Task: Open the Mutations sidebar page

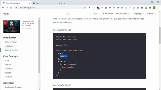Action: (x=9, y=69)
